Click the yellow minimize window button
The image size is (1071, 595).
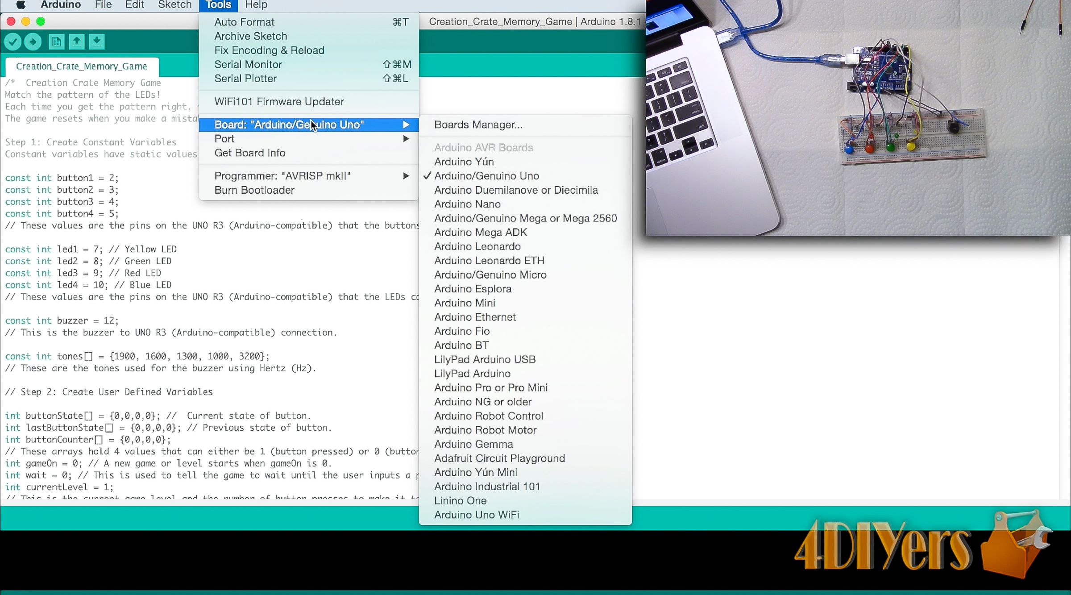(x=26, y=21)
